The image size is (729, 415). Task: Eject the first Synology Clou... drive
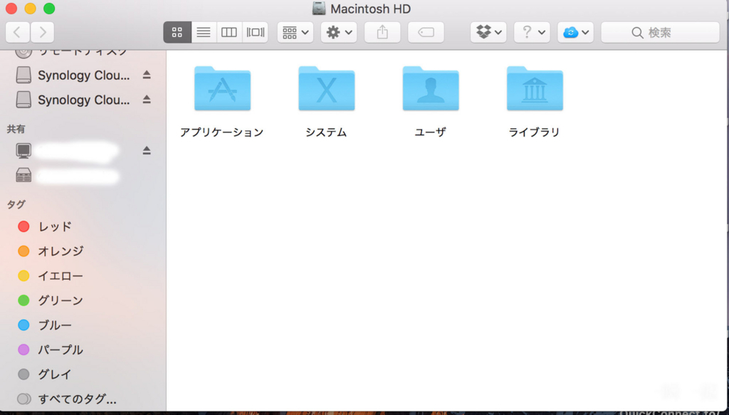pyautogui.click(x=147, y=75)
